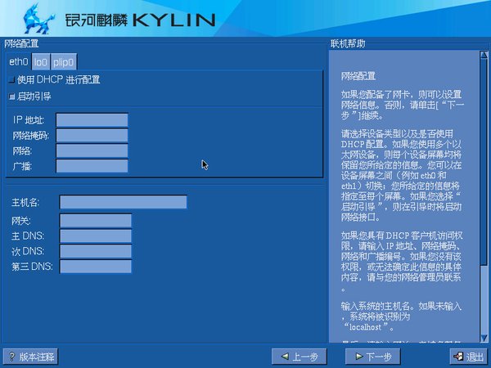
Task: Open 版本注释 release notes button
Action: coord(31,357)
